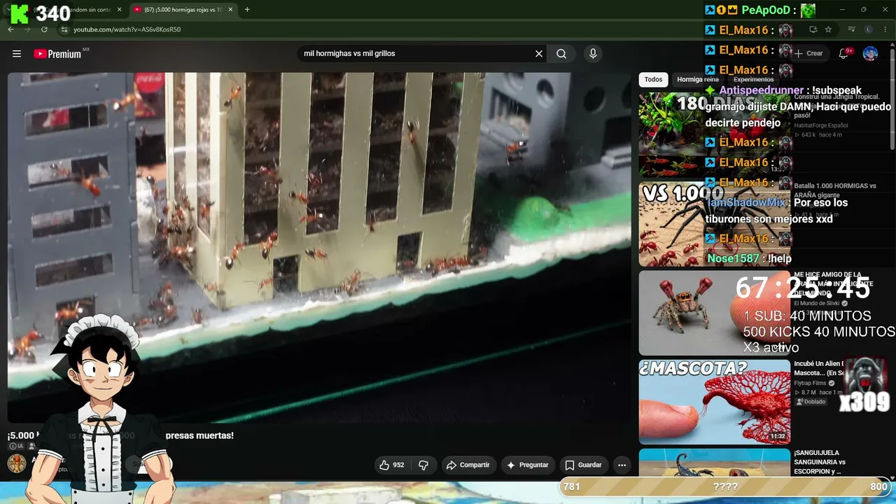
Task: Clear the search box text
Action: point(539,54)
